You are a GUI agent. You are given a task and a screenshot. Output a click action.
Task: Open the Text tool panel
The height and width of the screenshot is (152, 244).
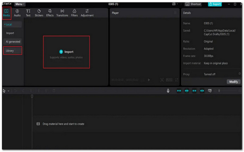(28, 12)
